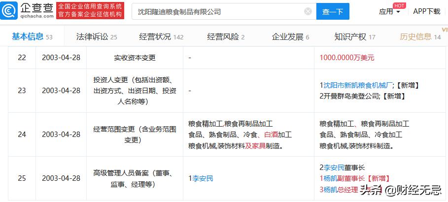Click the 查一下 search button
Viewport: 448px width, 202px height.
point(333,11)
